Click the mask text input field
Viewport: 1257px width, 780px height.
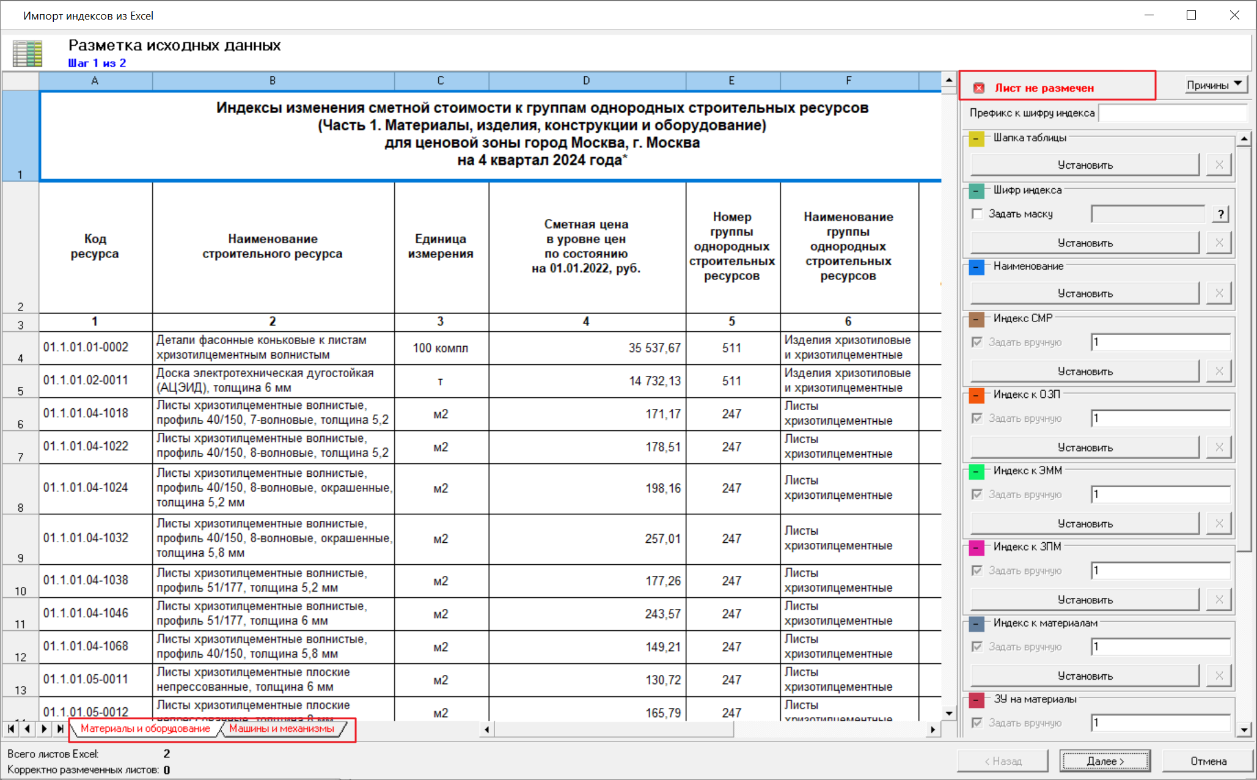coord(1148,214)
